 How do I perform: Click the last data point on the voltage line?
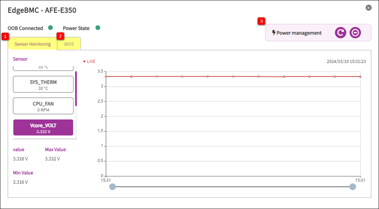click(360, 76)
